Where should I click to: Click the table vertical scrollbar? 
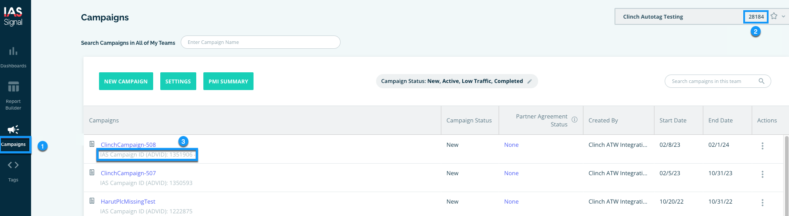pos(787,175)
